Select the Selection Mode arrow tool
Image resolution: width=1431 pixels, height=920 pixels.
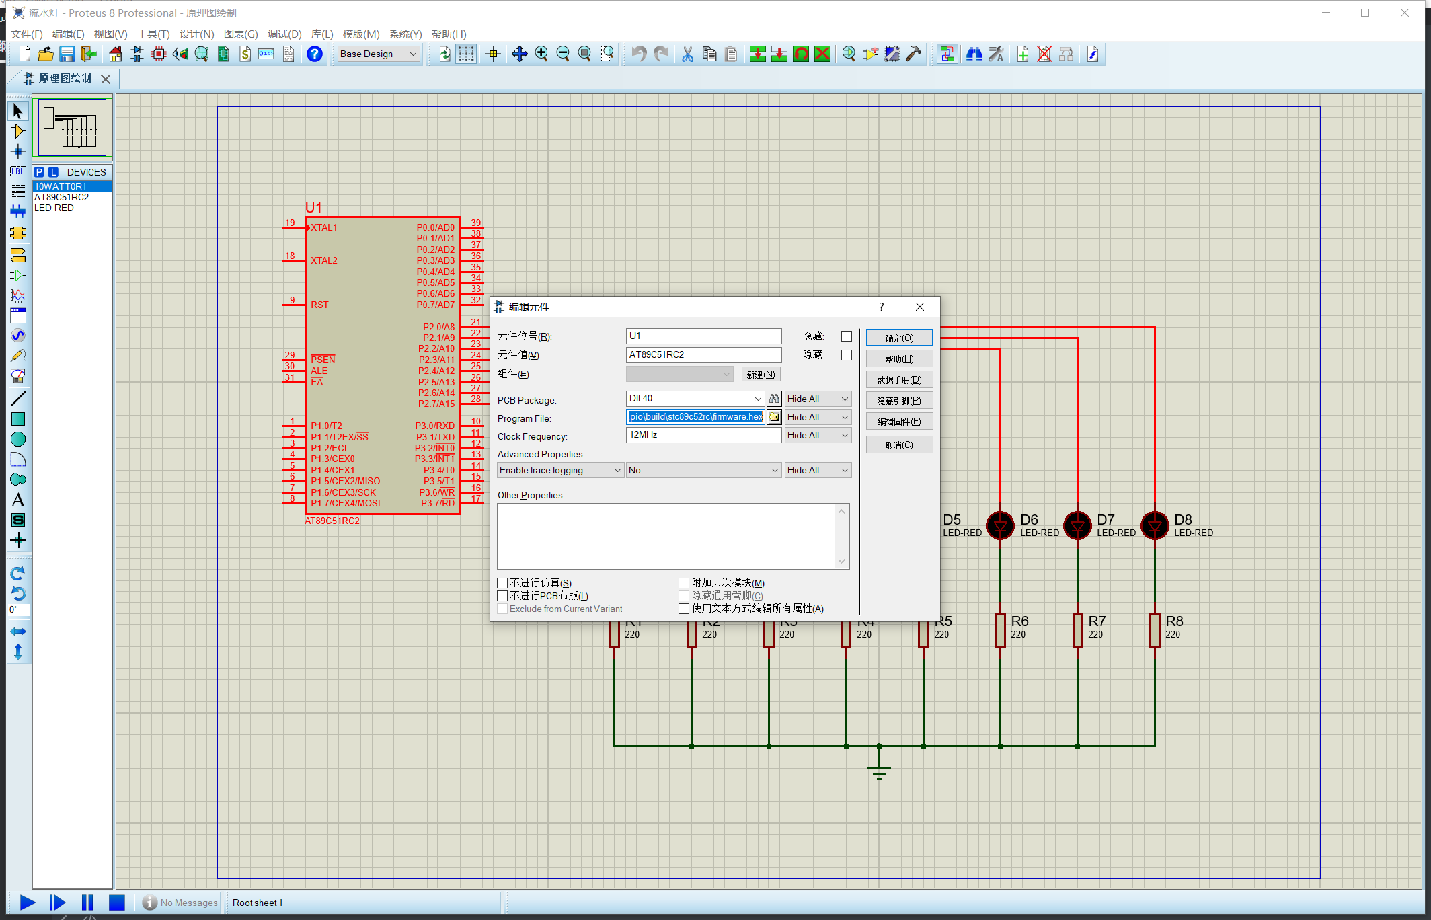[18, 111]
